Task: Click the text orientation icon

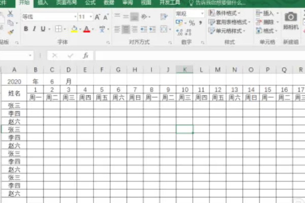Action: tap(144, 17)
